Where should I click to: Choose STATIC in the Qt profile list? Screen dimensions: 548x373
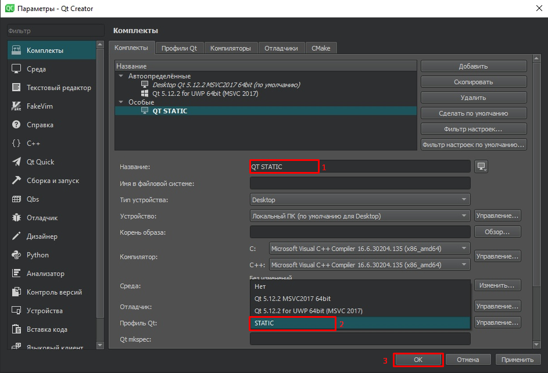coord(360,323)
